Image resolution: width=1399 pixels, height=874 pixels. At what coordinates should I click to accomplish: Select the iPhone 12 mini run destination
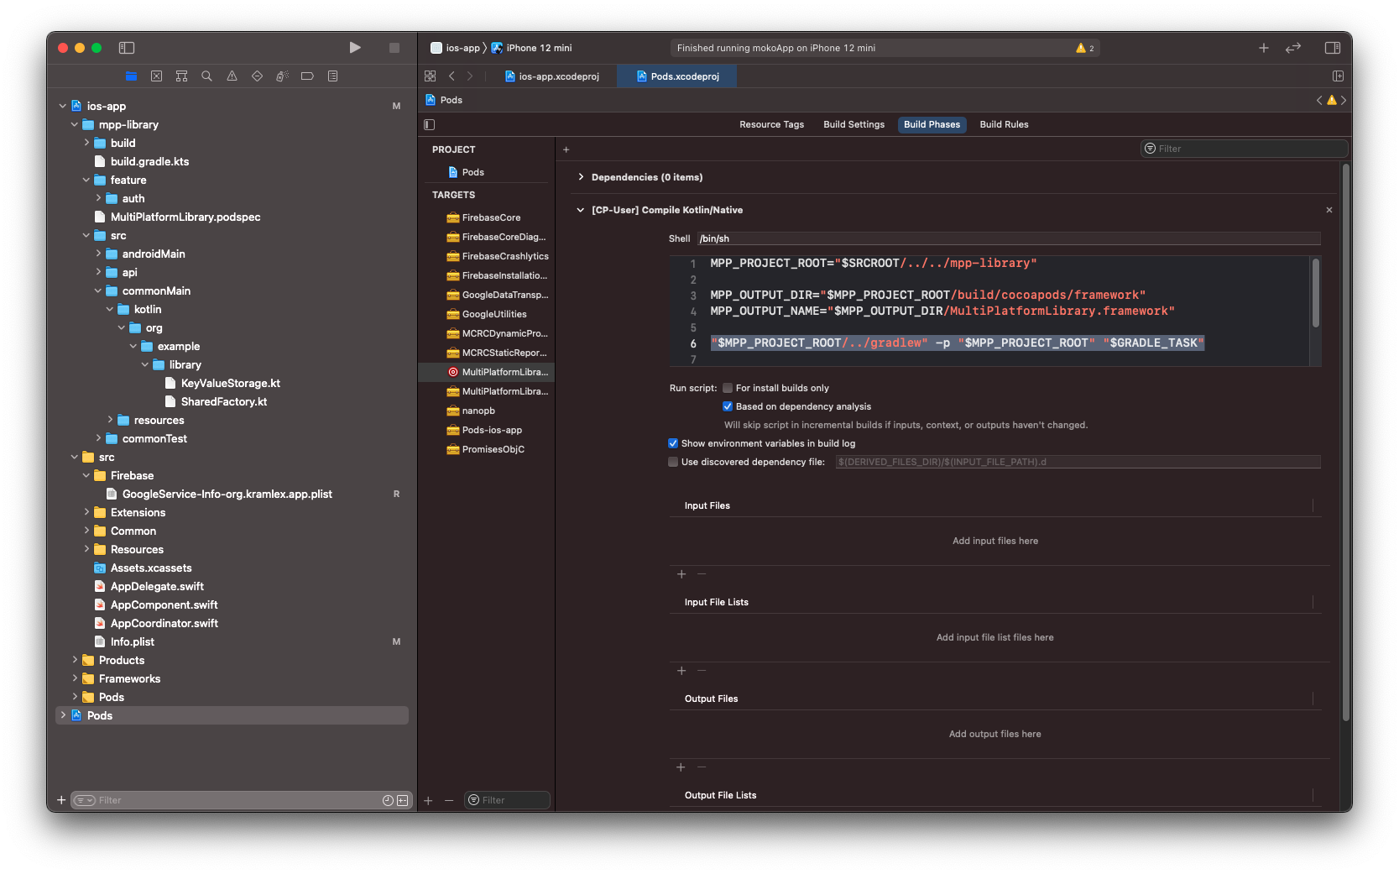(x=531, y=49)
